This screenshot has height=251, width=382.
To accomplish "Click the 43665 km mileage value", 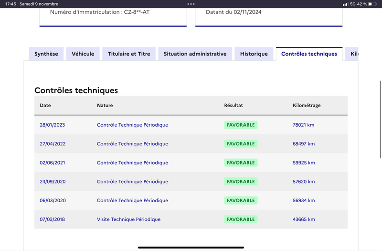I will 304,219.
